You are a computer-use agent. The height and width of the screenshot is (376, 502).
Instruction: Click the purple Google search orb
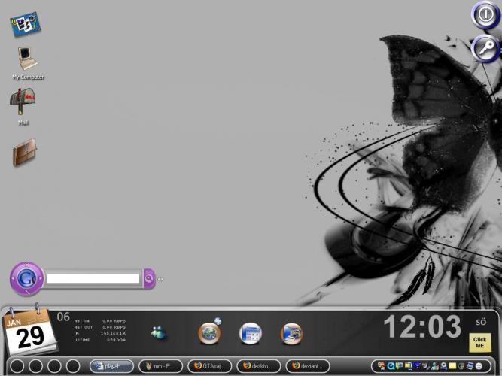coord(26,278)
